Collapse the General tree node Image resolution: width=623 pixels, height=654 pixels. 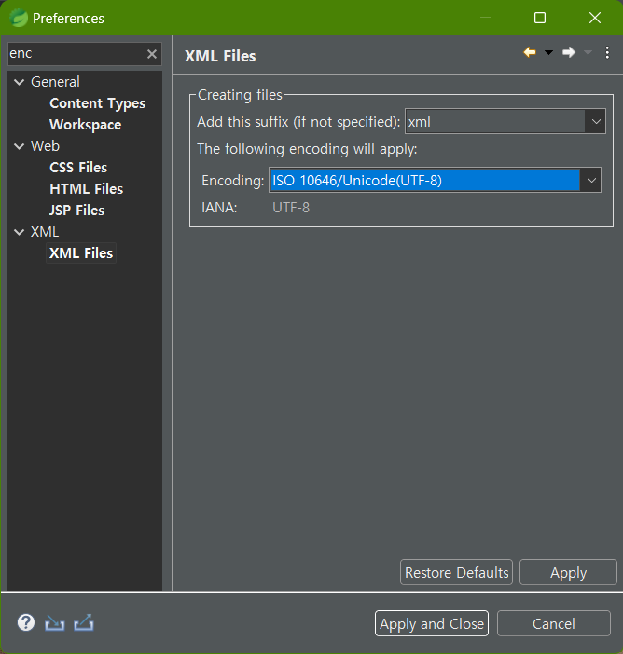point(20,82)
